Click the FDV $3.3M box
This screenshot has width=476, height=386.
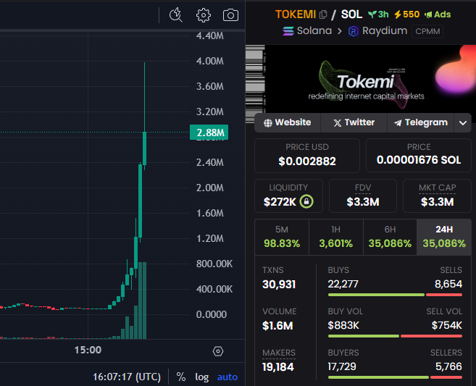(363, 196)
